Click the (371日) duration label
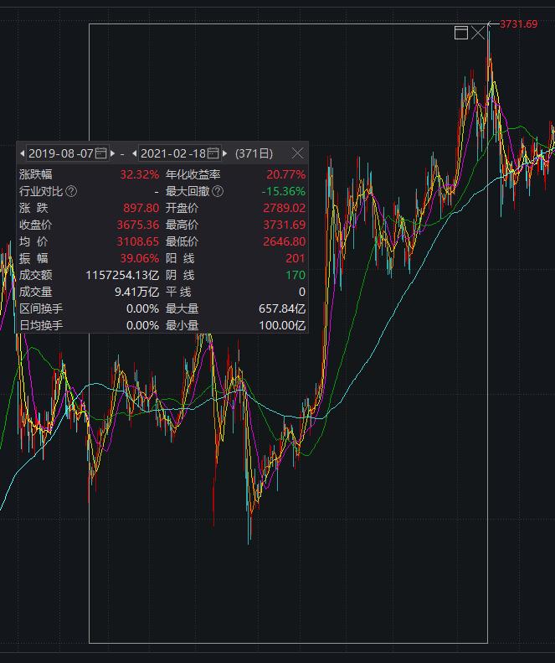555x663 pixels. point(254,153)
